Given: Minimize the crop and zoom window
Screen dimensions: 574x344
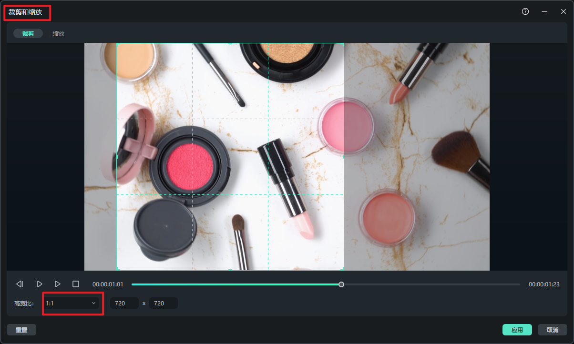Looking at the screenshot, I should click(544, 12).
